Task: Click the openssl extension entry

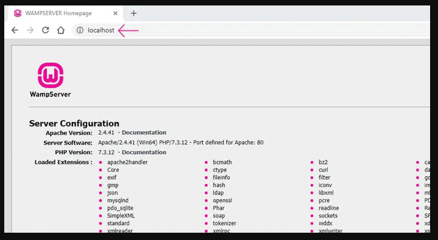Action: [223, 201]
